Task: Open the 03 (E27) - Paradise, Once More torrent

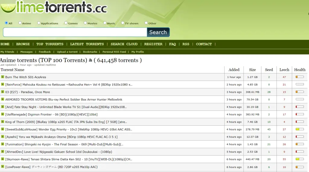Action: point(27,92)
